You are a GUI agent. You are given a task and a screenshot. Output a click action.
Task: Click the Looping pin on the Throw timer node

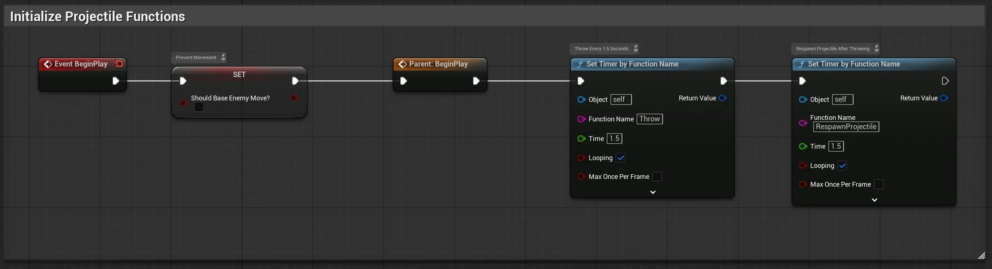(581, 158)
